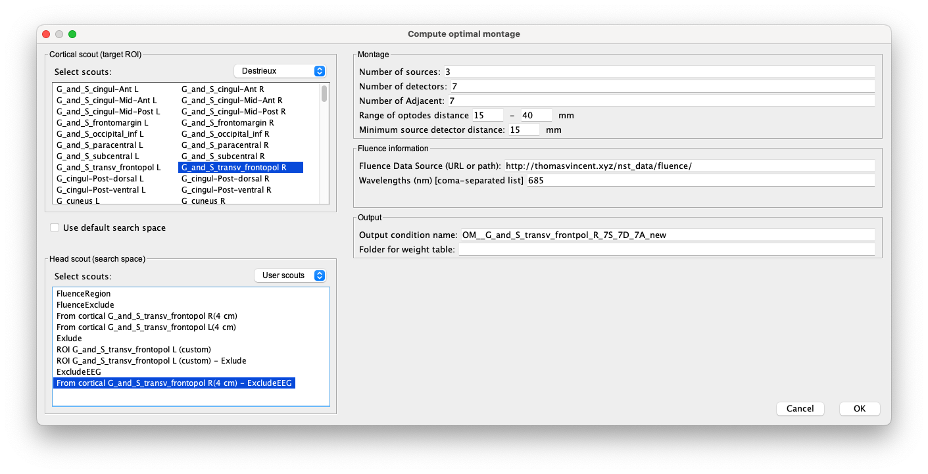Image resolution: width=928 pixels, height=474 pixels.
Task: Open the User scouts dropdown
Action: [290, 275]
